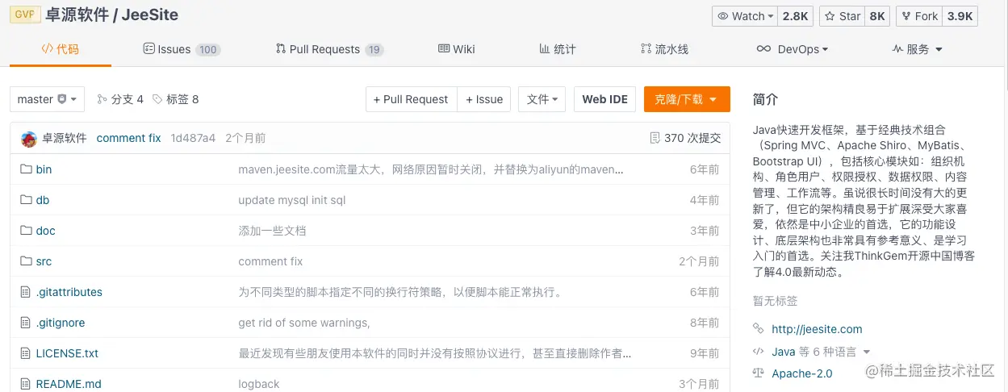Open the bin folder
This screenshot has width=1008, height=392.
(x=44, y=169)
